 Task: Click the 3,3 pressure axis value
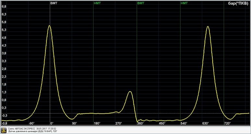(x=4, y=61)
